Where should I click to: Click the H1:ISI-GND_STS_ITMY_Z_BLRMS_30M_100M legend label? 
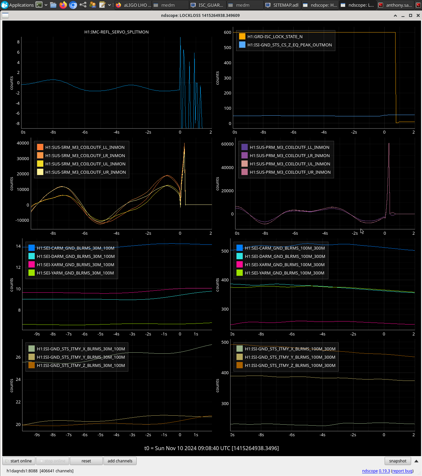pyautogui.click(x=81, y=365)
